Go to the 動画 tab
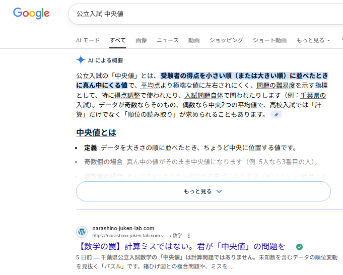 point(194,40)
